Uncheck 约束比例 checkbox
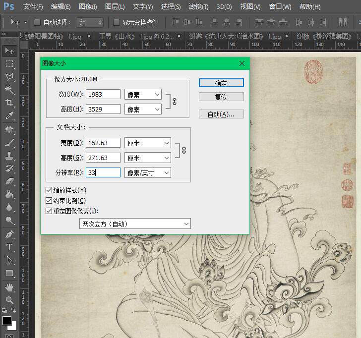This screenshot has height=338, width=361. point(49,201)
